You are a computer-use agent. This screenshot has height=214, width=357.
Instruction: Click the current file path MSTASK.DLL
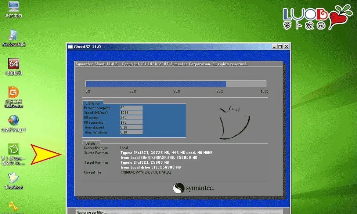pos(146,173)
